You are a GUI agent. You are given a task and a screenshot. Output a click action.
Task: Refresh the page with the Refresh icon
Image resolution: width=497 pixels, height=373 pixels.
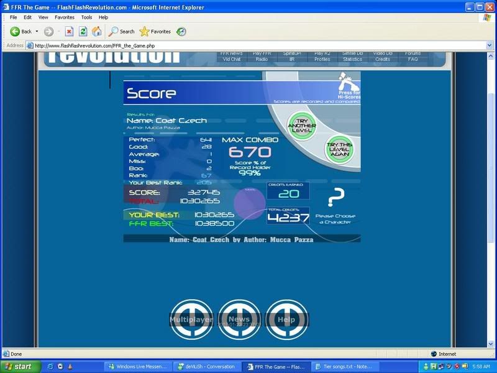[x=83, y=31]
